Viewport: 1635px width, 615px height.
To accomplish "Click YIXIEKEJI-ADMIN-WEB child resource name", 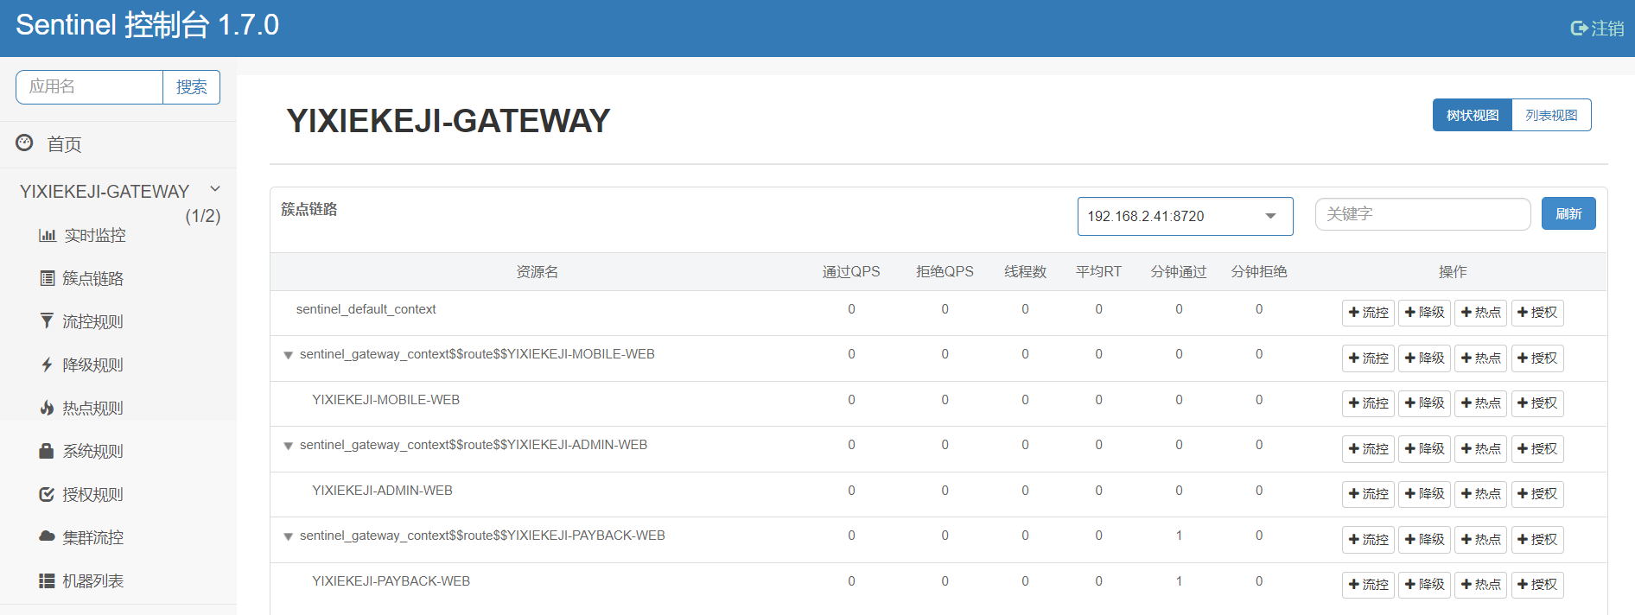I will tap(382, 491).
